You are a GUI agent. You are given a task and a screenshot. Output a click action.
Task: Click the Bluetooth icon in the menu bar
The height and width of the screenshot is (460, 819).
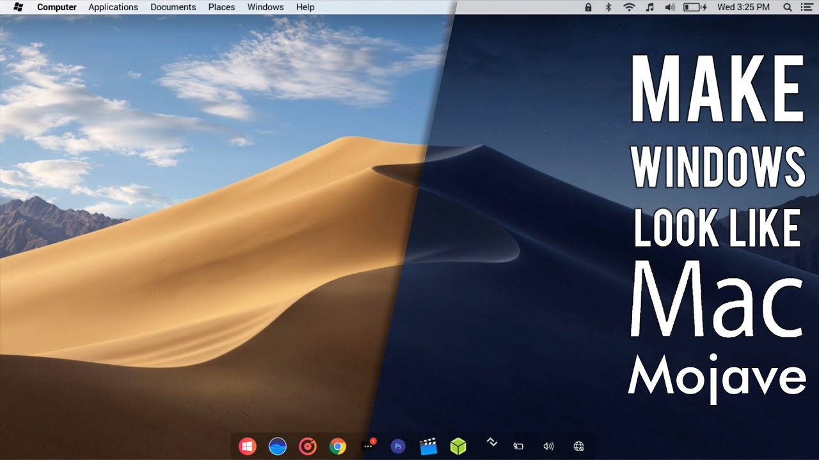pyautogui.click(x=608, y=7)
